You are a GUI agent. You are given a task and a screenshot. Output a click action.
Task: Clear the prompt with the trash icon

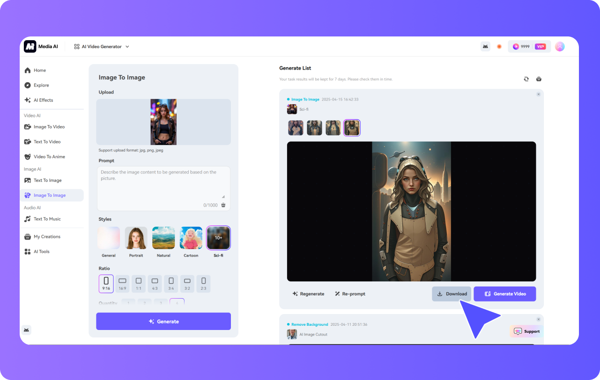tap(223, 205)
